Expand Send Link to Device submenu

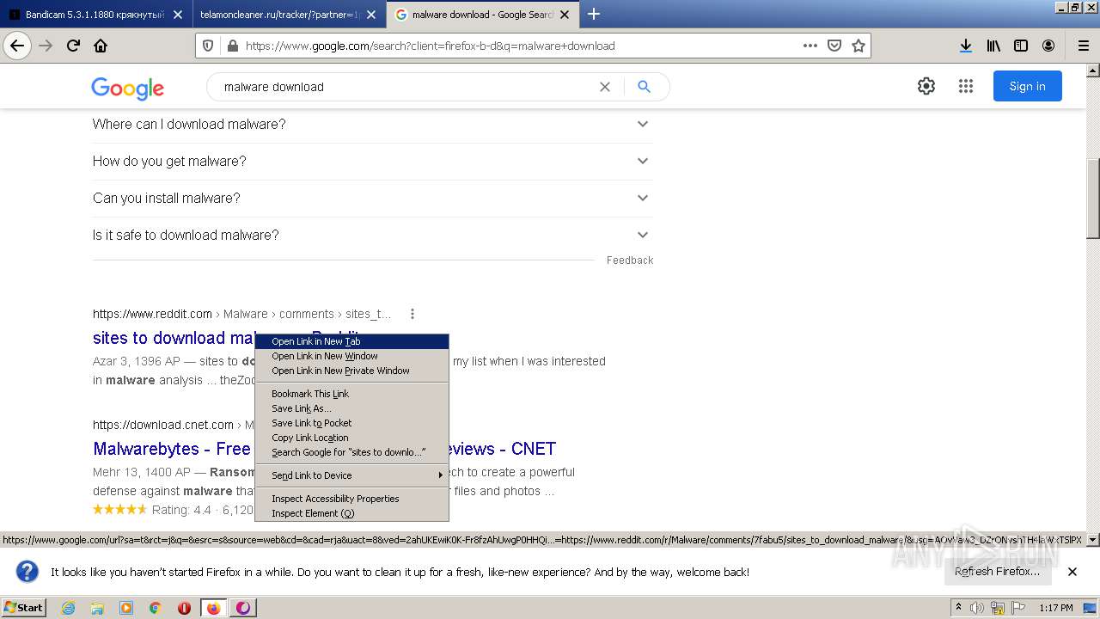coord(351,475)
